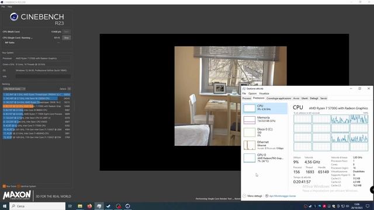Open Task Manager Opzioni menu
The width and height of the screenshot is (374, 210).
[252, 93]
